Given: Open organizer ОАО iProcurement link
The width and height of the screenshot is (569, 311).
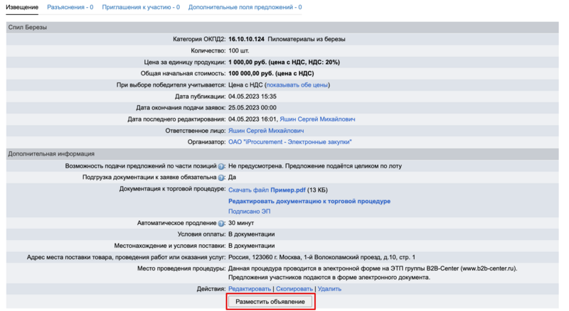Looking at the screenshot, I should click(290, 142).
